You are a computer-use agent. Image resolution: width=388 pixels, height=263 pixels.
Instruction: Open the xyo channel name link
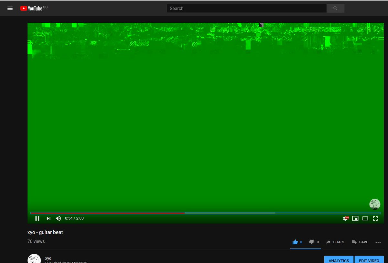click(48, 258)
